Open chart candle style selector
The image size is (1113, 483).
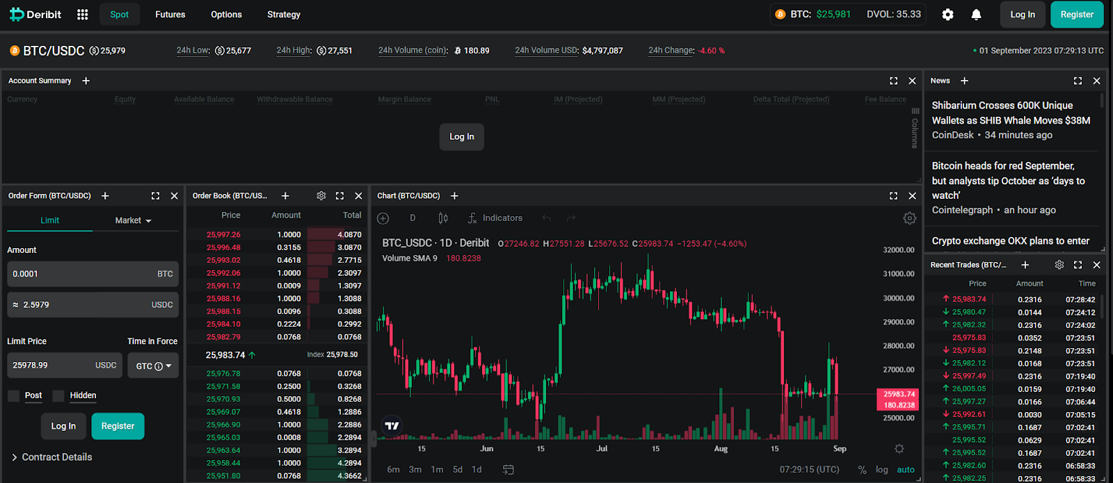(443, 218)
